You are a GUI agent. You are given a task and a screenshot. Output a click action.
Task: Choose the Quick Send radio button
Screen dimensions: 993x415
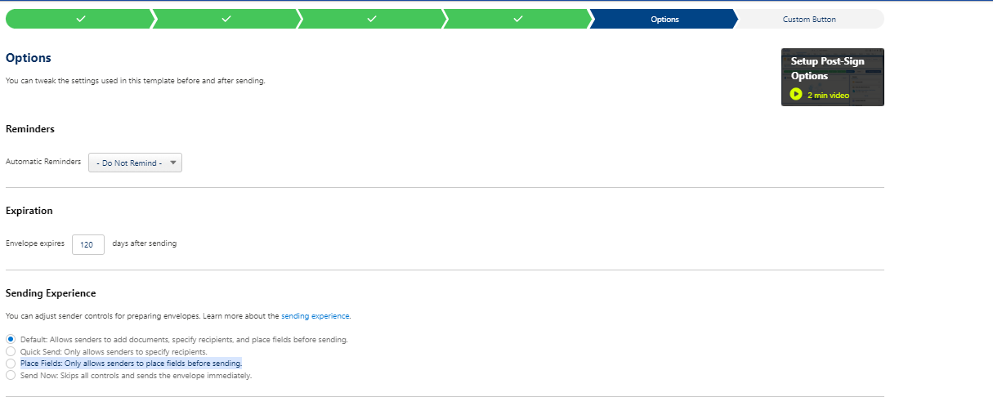pyautogui.click(x=11, y=351)
